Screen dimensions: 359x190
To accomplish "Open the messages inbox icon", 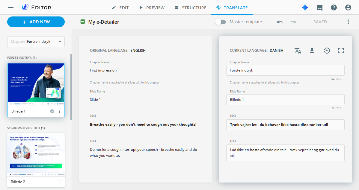I will point(320,8).
